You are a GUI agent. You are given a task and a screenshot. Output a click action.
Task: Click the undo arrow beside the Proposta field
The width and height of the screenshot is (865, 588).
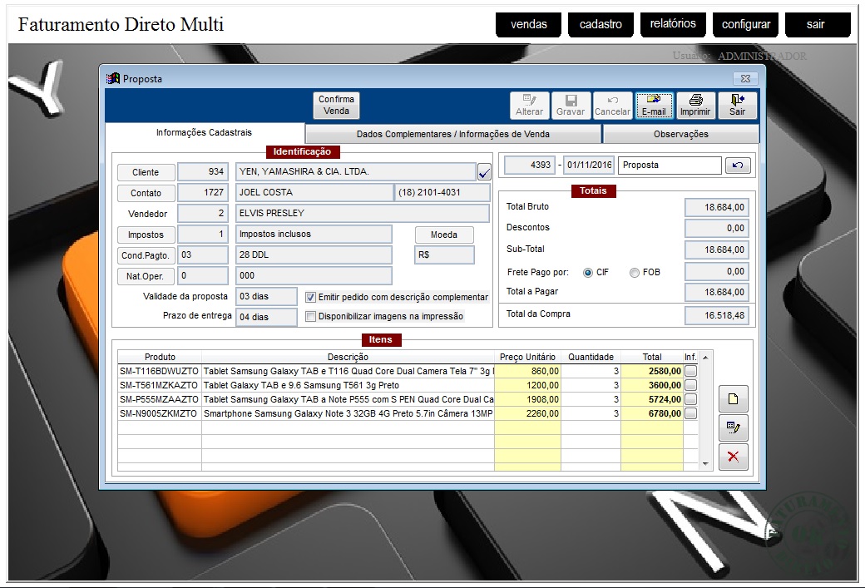coord(737,166)
